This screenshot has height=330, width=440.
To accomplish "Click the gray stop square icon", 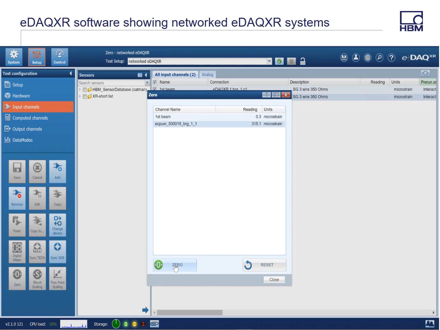I will [291, 61].
